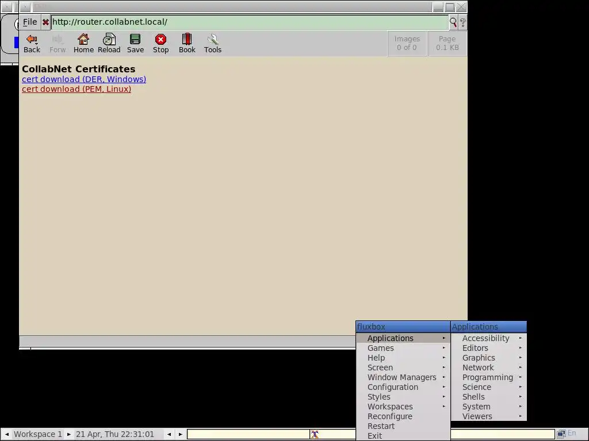Click the Applications submenu title bar
The height and width of the screenshot is (441, 589).
pyautogui.click(x=489, y=327)
